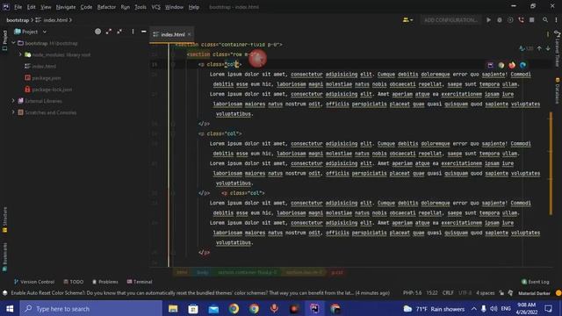Open TODO tool window
Viewport: 562px width, 316px height.
74,282
